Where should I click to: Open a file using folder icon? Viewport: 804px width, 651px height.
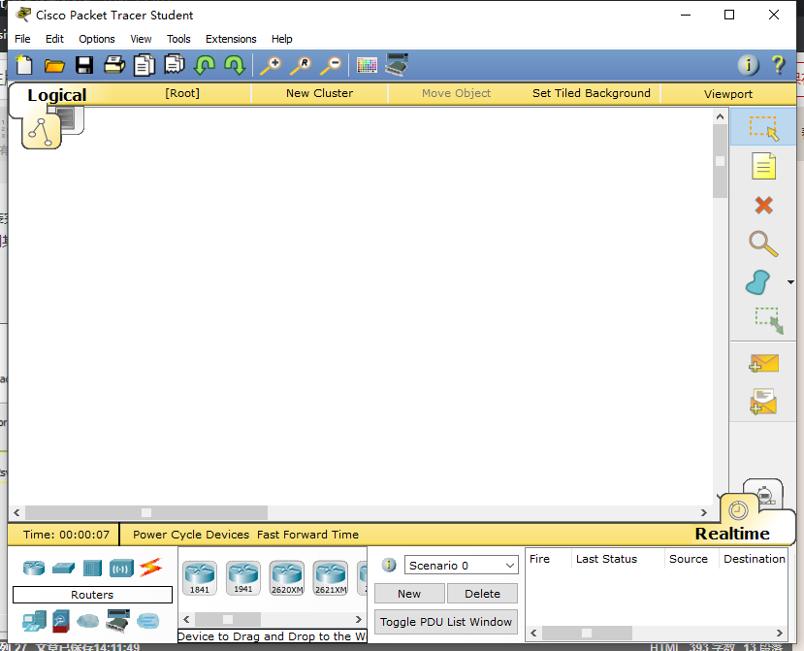click(54, 66)
